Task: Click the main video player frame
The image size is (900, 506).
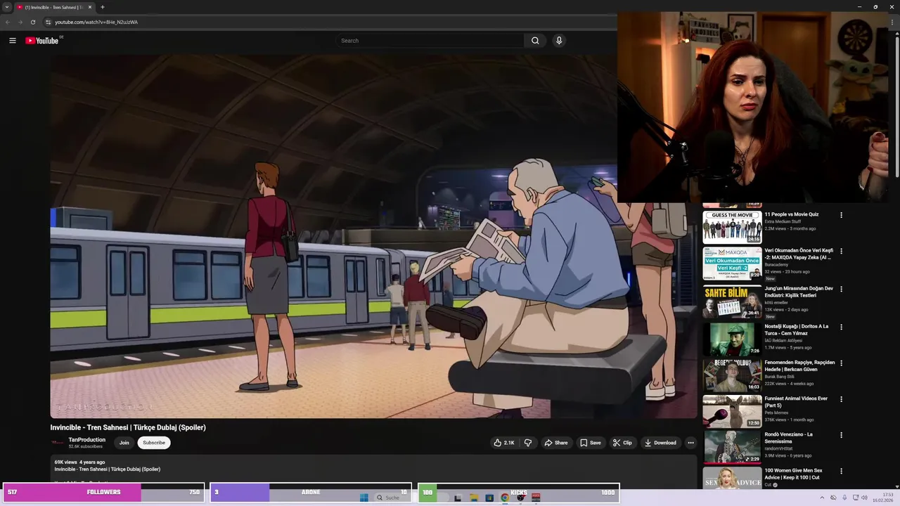Action: point(373,237)
